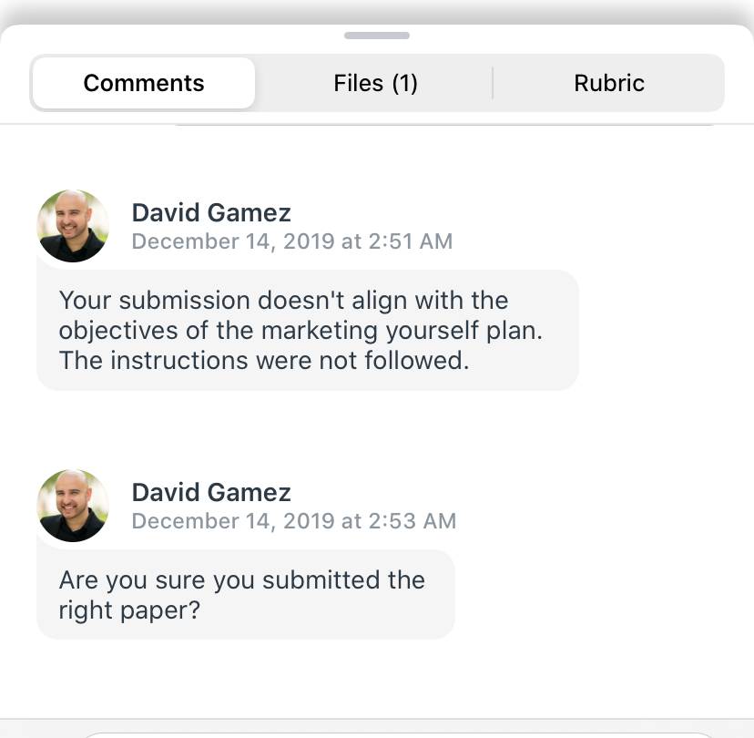Viewport: 754px width, 738px height.
Task: Select the Rubric tab
Action: 609,83
